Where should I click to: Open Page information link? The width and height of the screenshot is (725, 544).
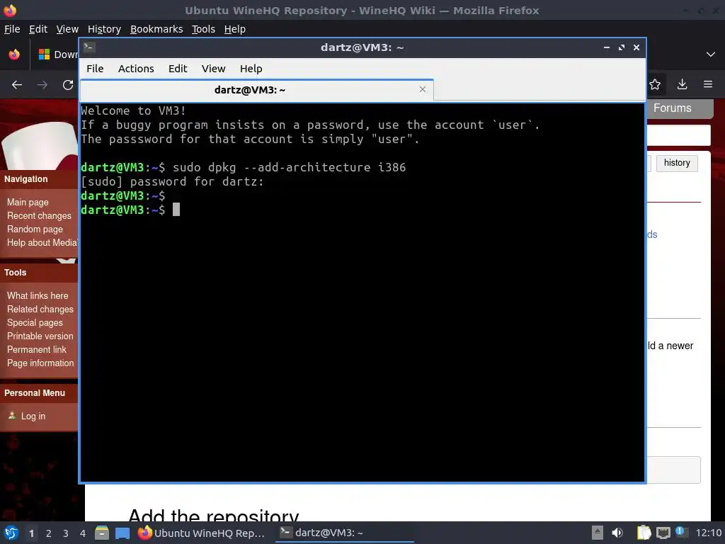click(x=40, y=363)
